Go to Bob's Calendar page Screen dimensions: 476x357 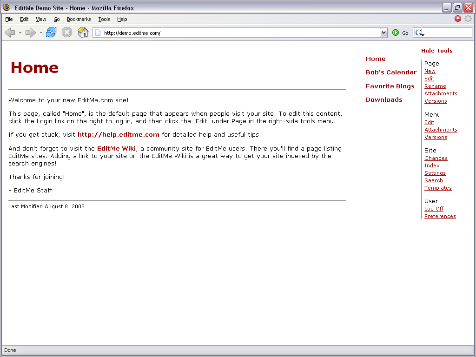coord(391,72)
